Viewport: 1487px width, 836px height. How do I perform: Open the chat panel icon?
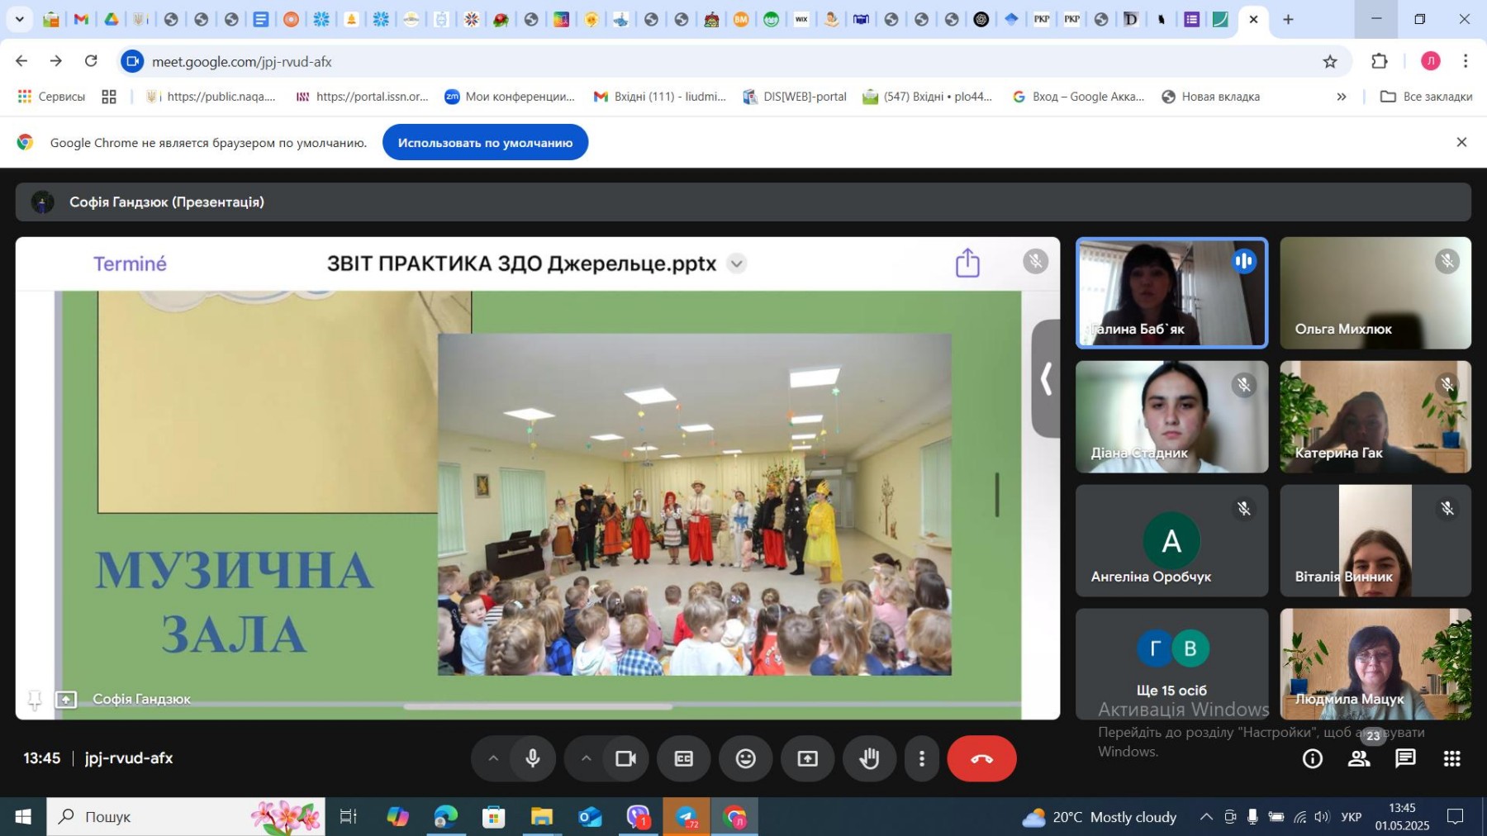point(1405,758)
